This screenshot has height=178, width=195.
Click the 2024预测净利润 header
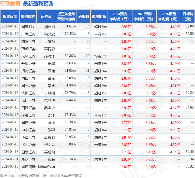click(x=120, y=17)
